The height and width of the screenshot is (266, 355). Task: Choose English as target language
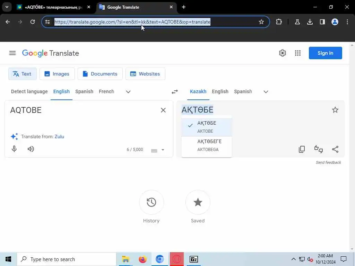coord(220,91)
